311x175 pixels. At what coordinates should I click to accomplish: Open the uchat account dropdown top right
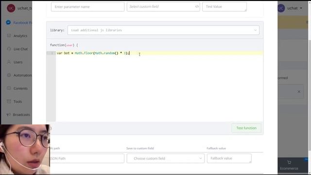click(294, 8)
